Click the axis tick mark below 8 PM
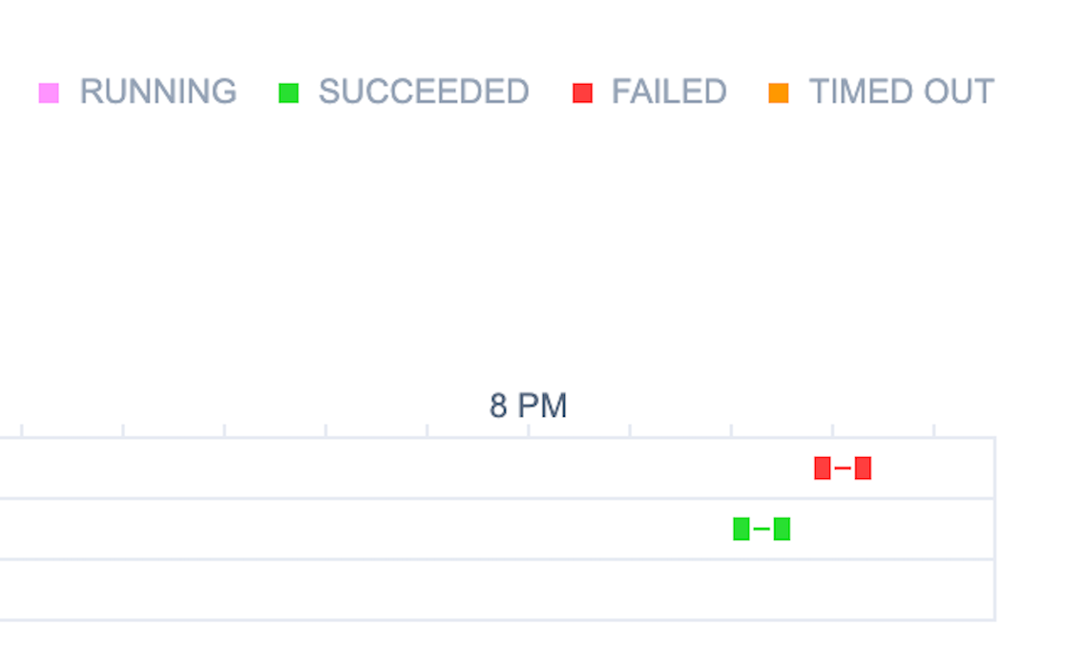Screen dimensions: 1065x668 coord(529,430)
